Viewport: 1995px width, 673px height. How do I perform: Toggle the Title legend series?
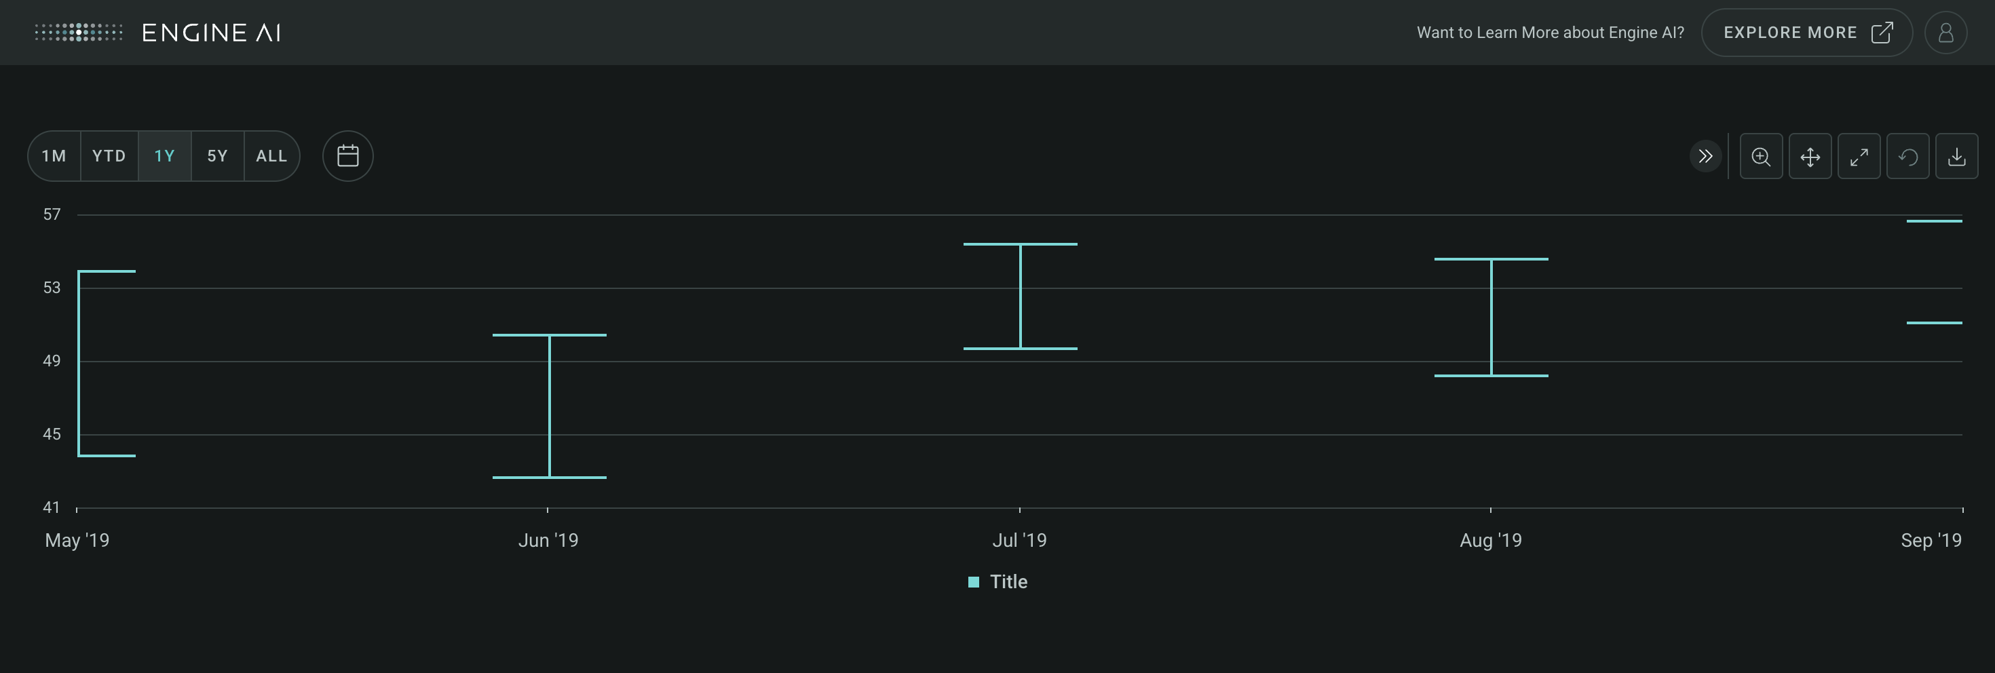point(997,581)
